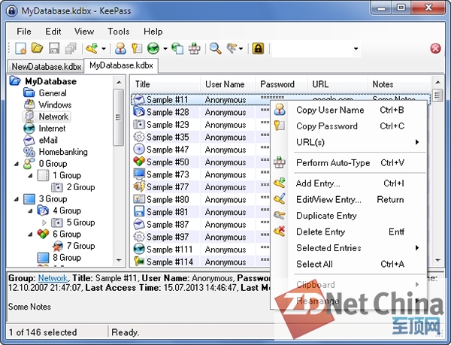This screenshot has width=451, height=345.
Task: Open the Show Entries dropdown arrow
Action: (x=241, y=49)
